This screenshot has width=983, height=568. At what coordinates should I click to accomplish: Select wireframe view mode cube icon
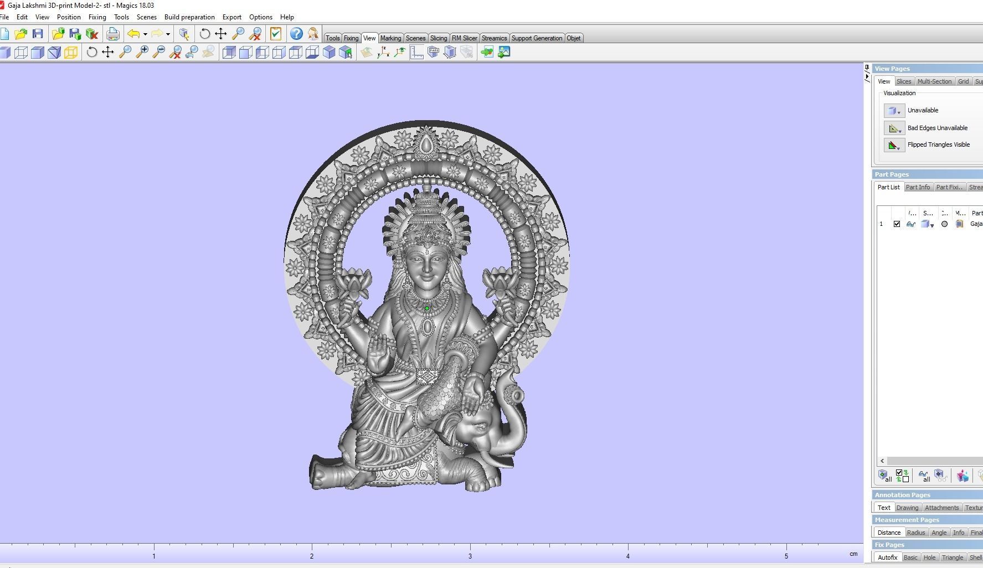tap(21, 53)
